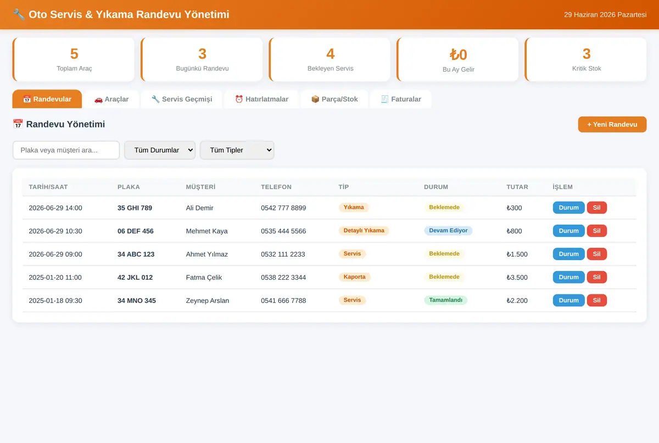Click the Devam Ediyor status badge
Viewport: 659px width, 443px height.
(448, 231)
